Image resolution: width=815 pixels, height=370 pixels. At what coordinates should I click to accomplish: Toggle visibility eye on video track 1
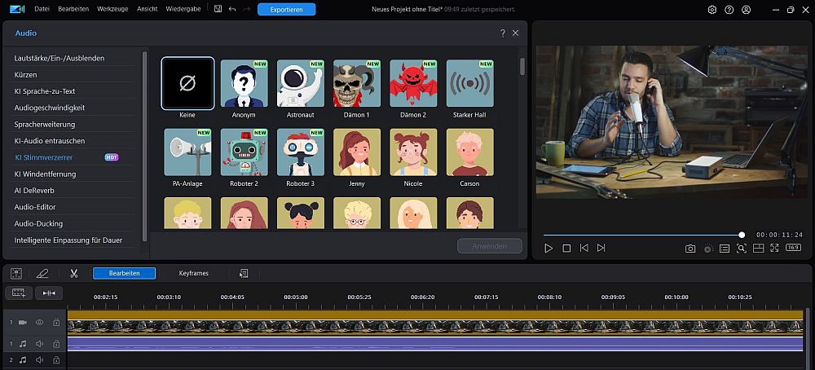pos(39,323)
